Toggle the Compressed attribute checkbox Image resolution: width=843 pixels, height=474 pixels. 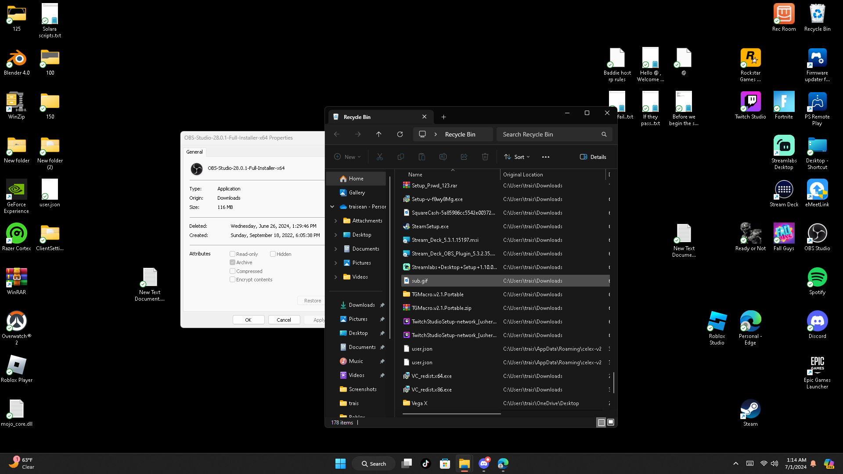coord(232,271)
